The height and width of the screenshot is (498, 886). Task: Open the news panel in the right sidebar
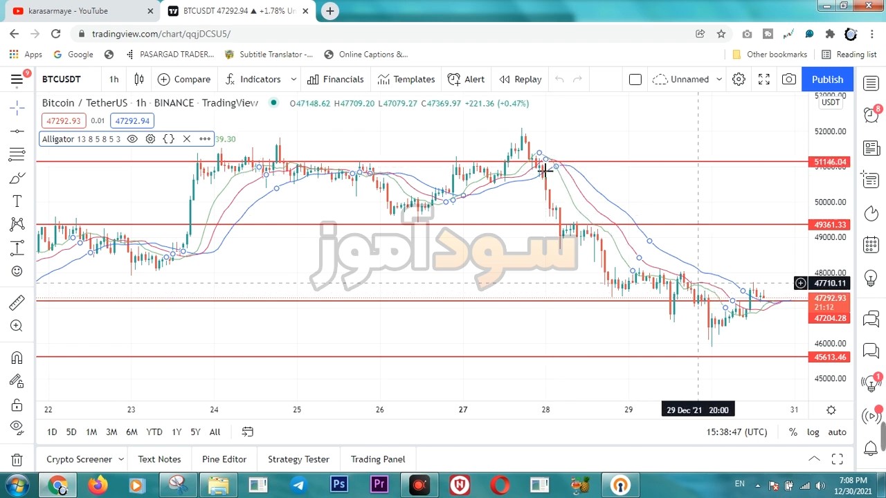[x=871, y=148]
